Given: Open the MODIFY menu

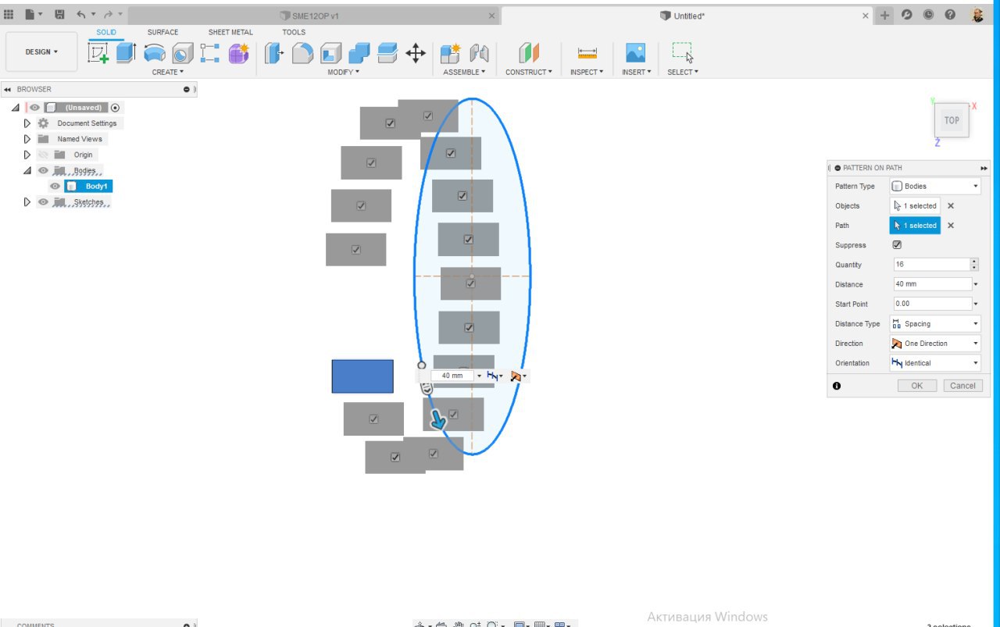Looking at the screenshot, I should coord(344,72).
